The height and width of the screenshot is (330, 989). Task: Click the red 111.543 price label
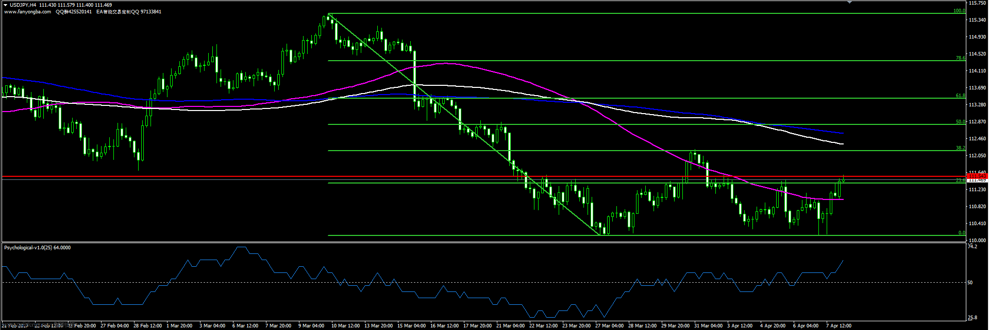(x=977, y=176)
